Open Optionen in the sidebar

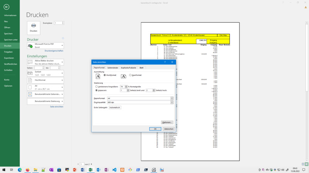[x=8, y=86]
